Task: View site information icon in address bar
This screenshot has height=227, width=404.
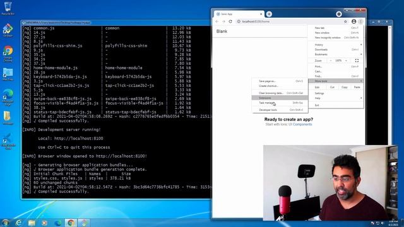Action: (x=239, y=21)
